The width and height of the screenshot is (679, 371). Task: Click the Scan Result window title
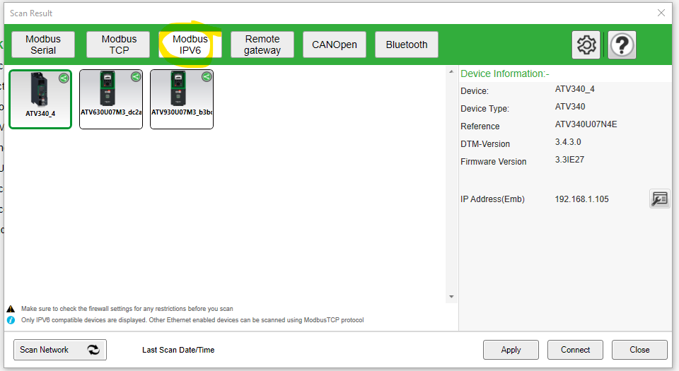(x=31, y=13)
